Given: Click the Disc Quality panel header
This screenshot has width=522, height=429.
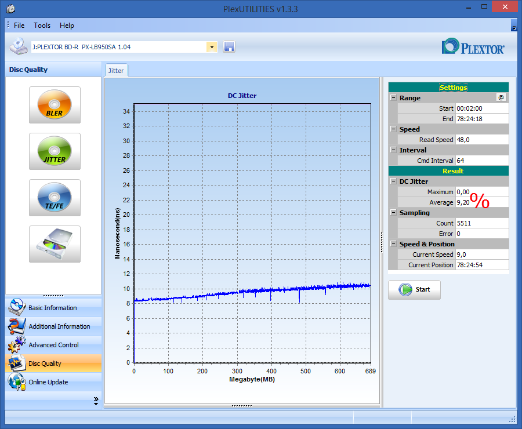Looking at the screenshot, I should pyautogui.click(x=53, y=70).
